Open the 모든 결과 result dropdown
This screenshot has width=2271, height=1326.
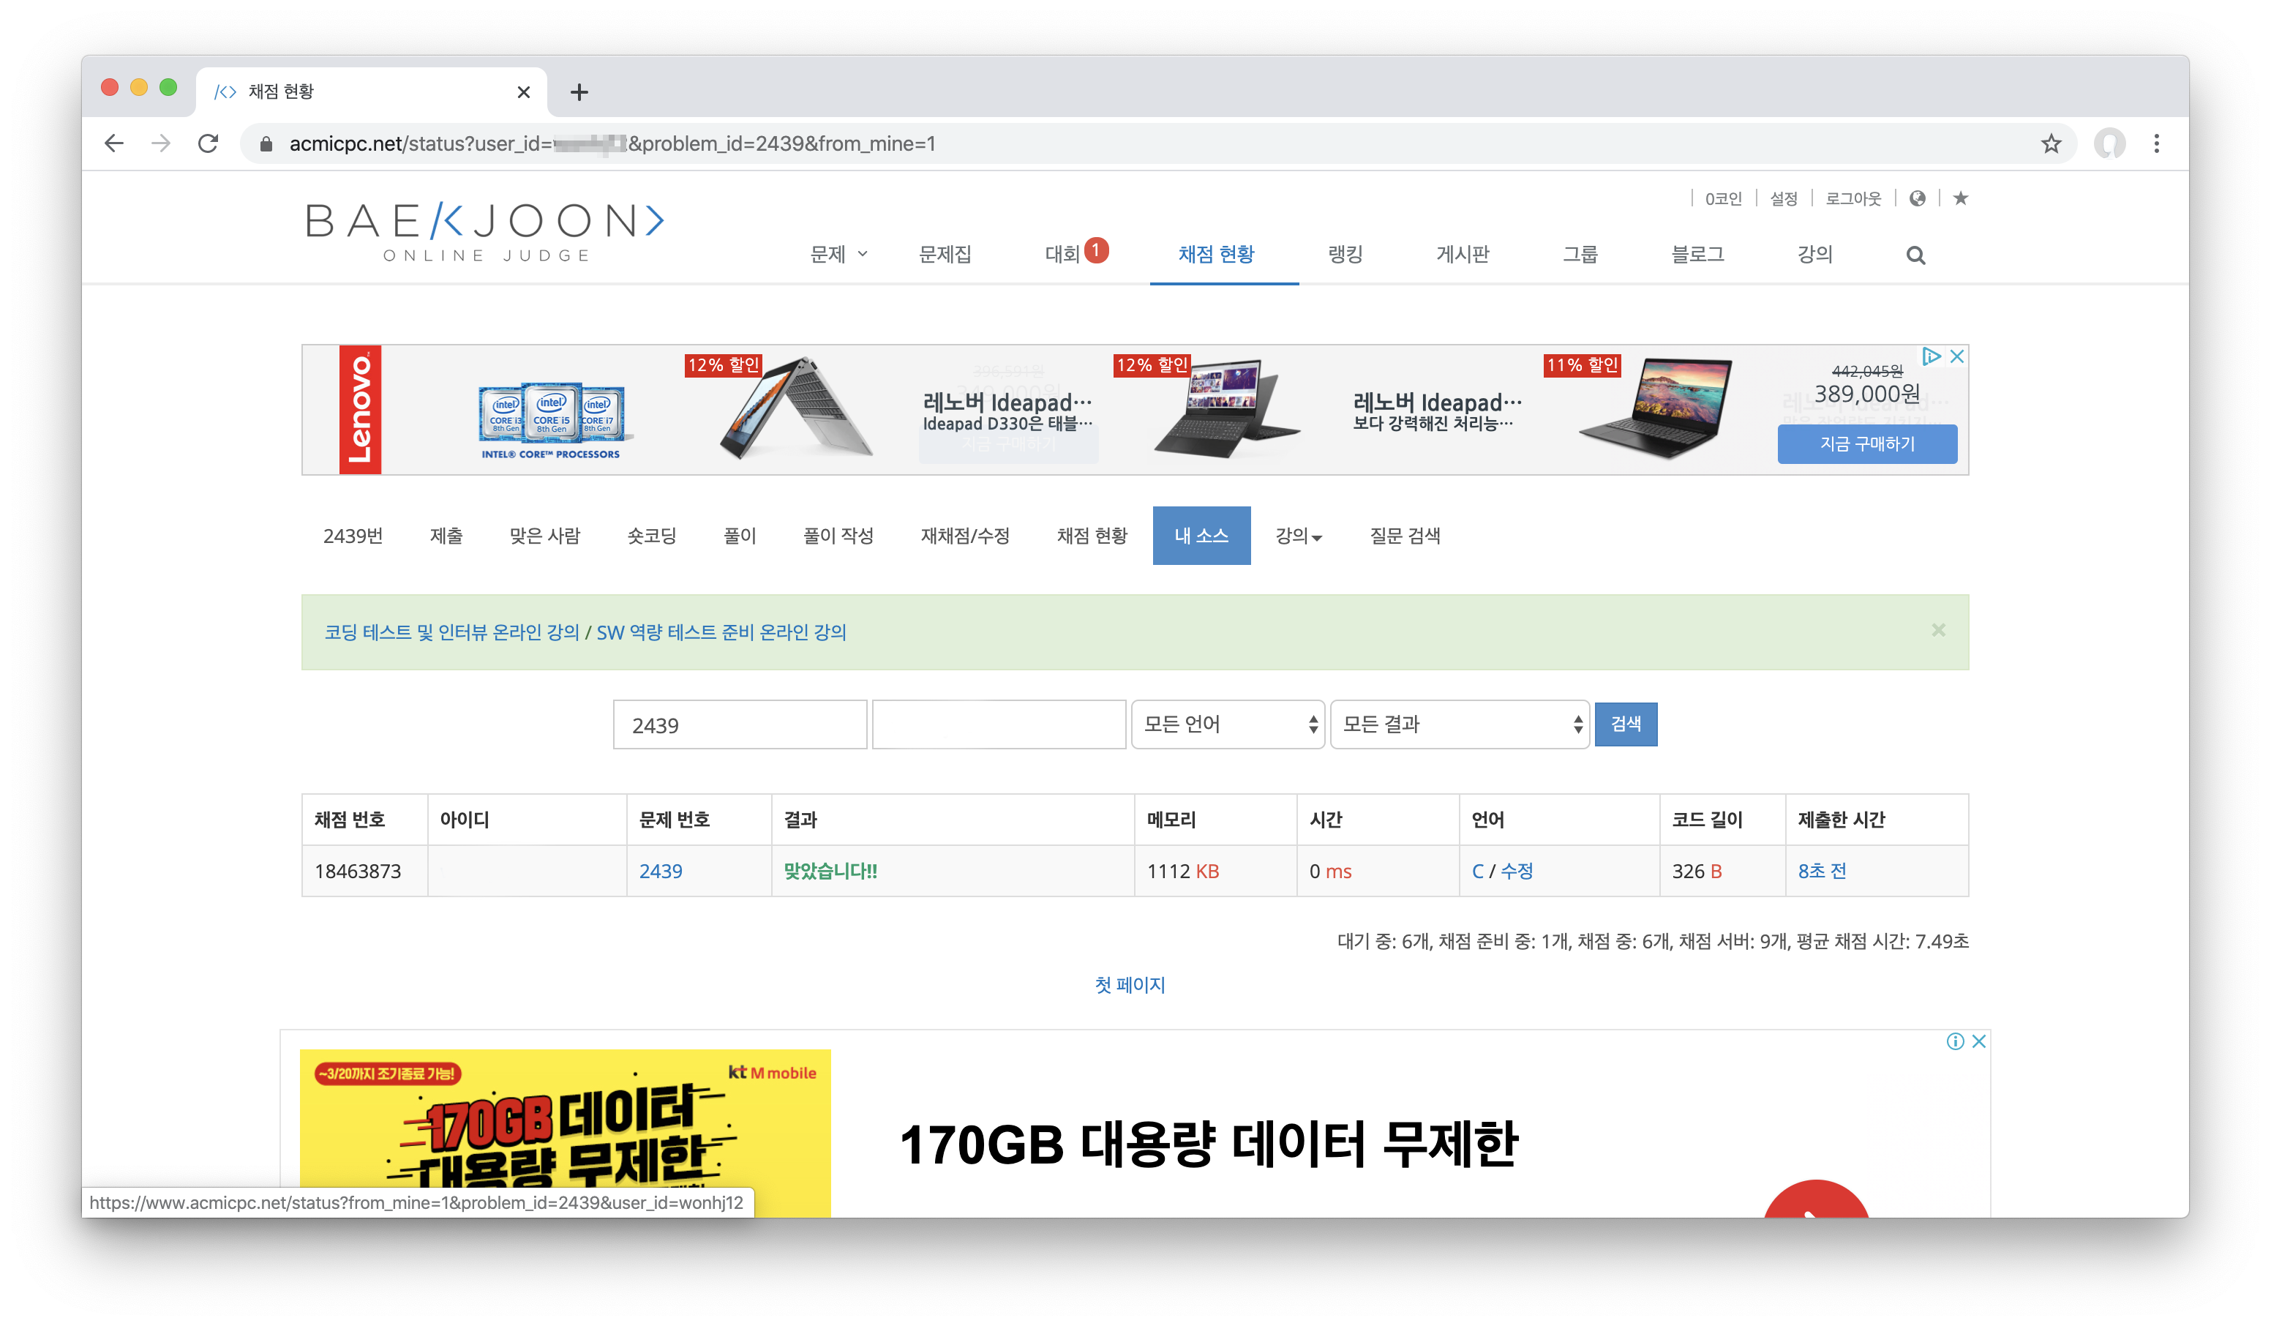(x=1459, y=724)
